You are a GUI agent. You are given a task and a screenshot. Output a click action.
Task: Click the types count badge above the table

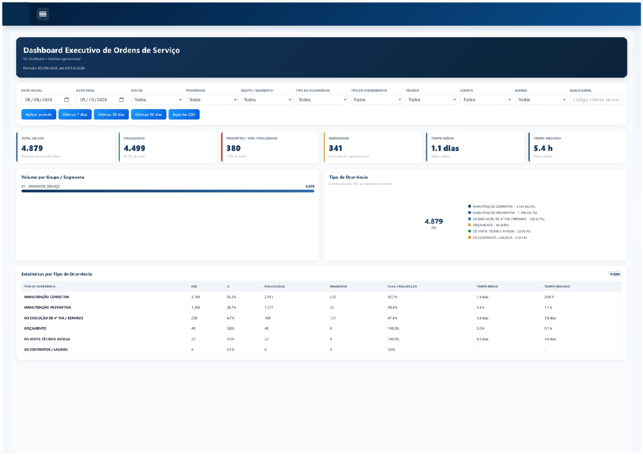[615, 274]
